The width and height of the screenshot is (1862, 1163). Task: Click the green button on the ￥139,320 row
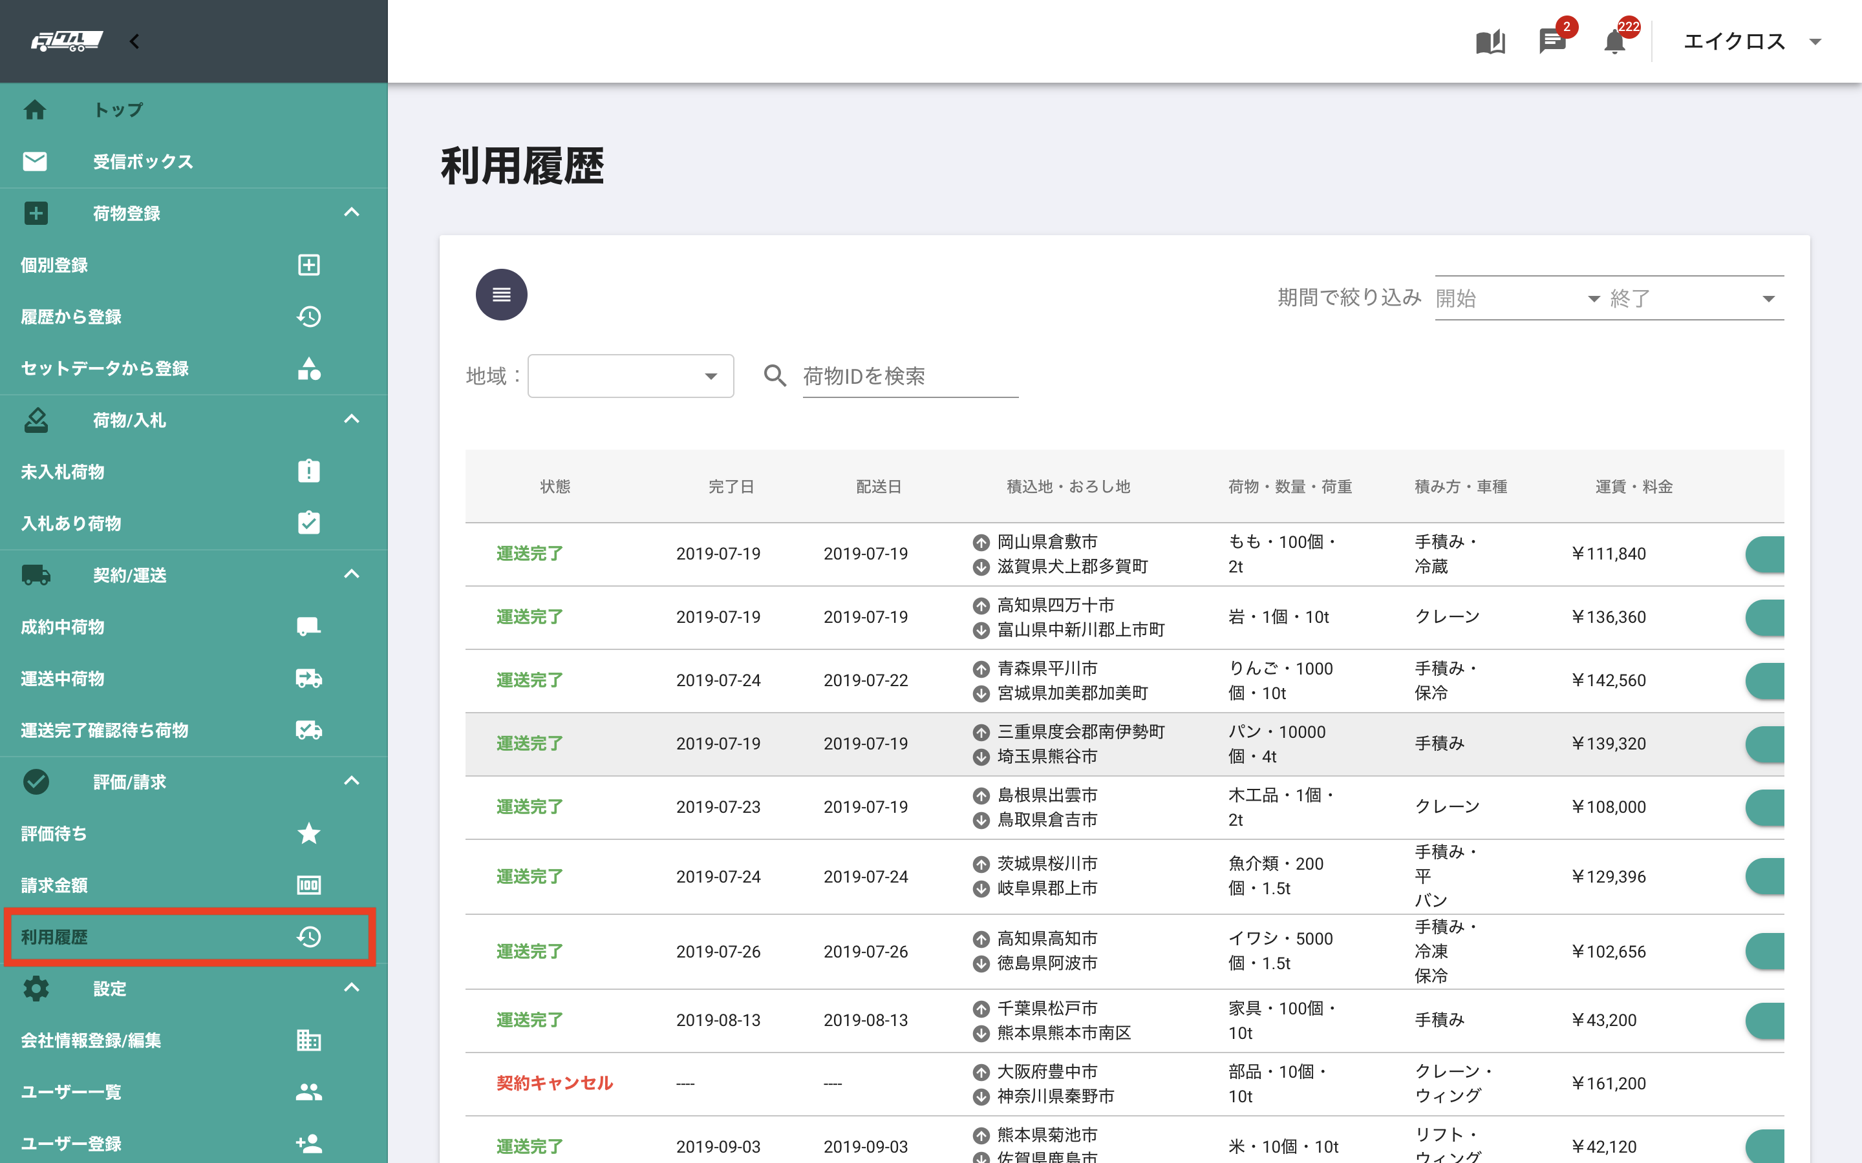coord(1764,744)
